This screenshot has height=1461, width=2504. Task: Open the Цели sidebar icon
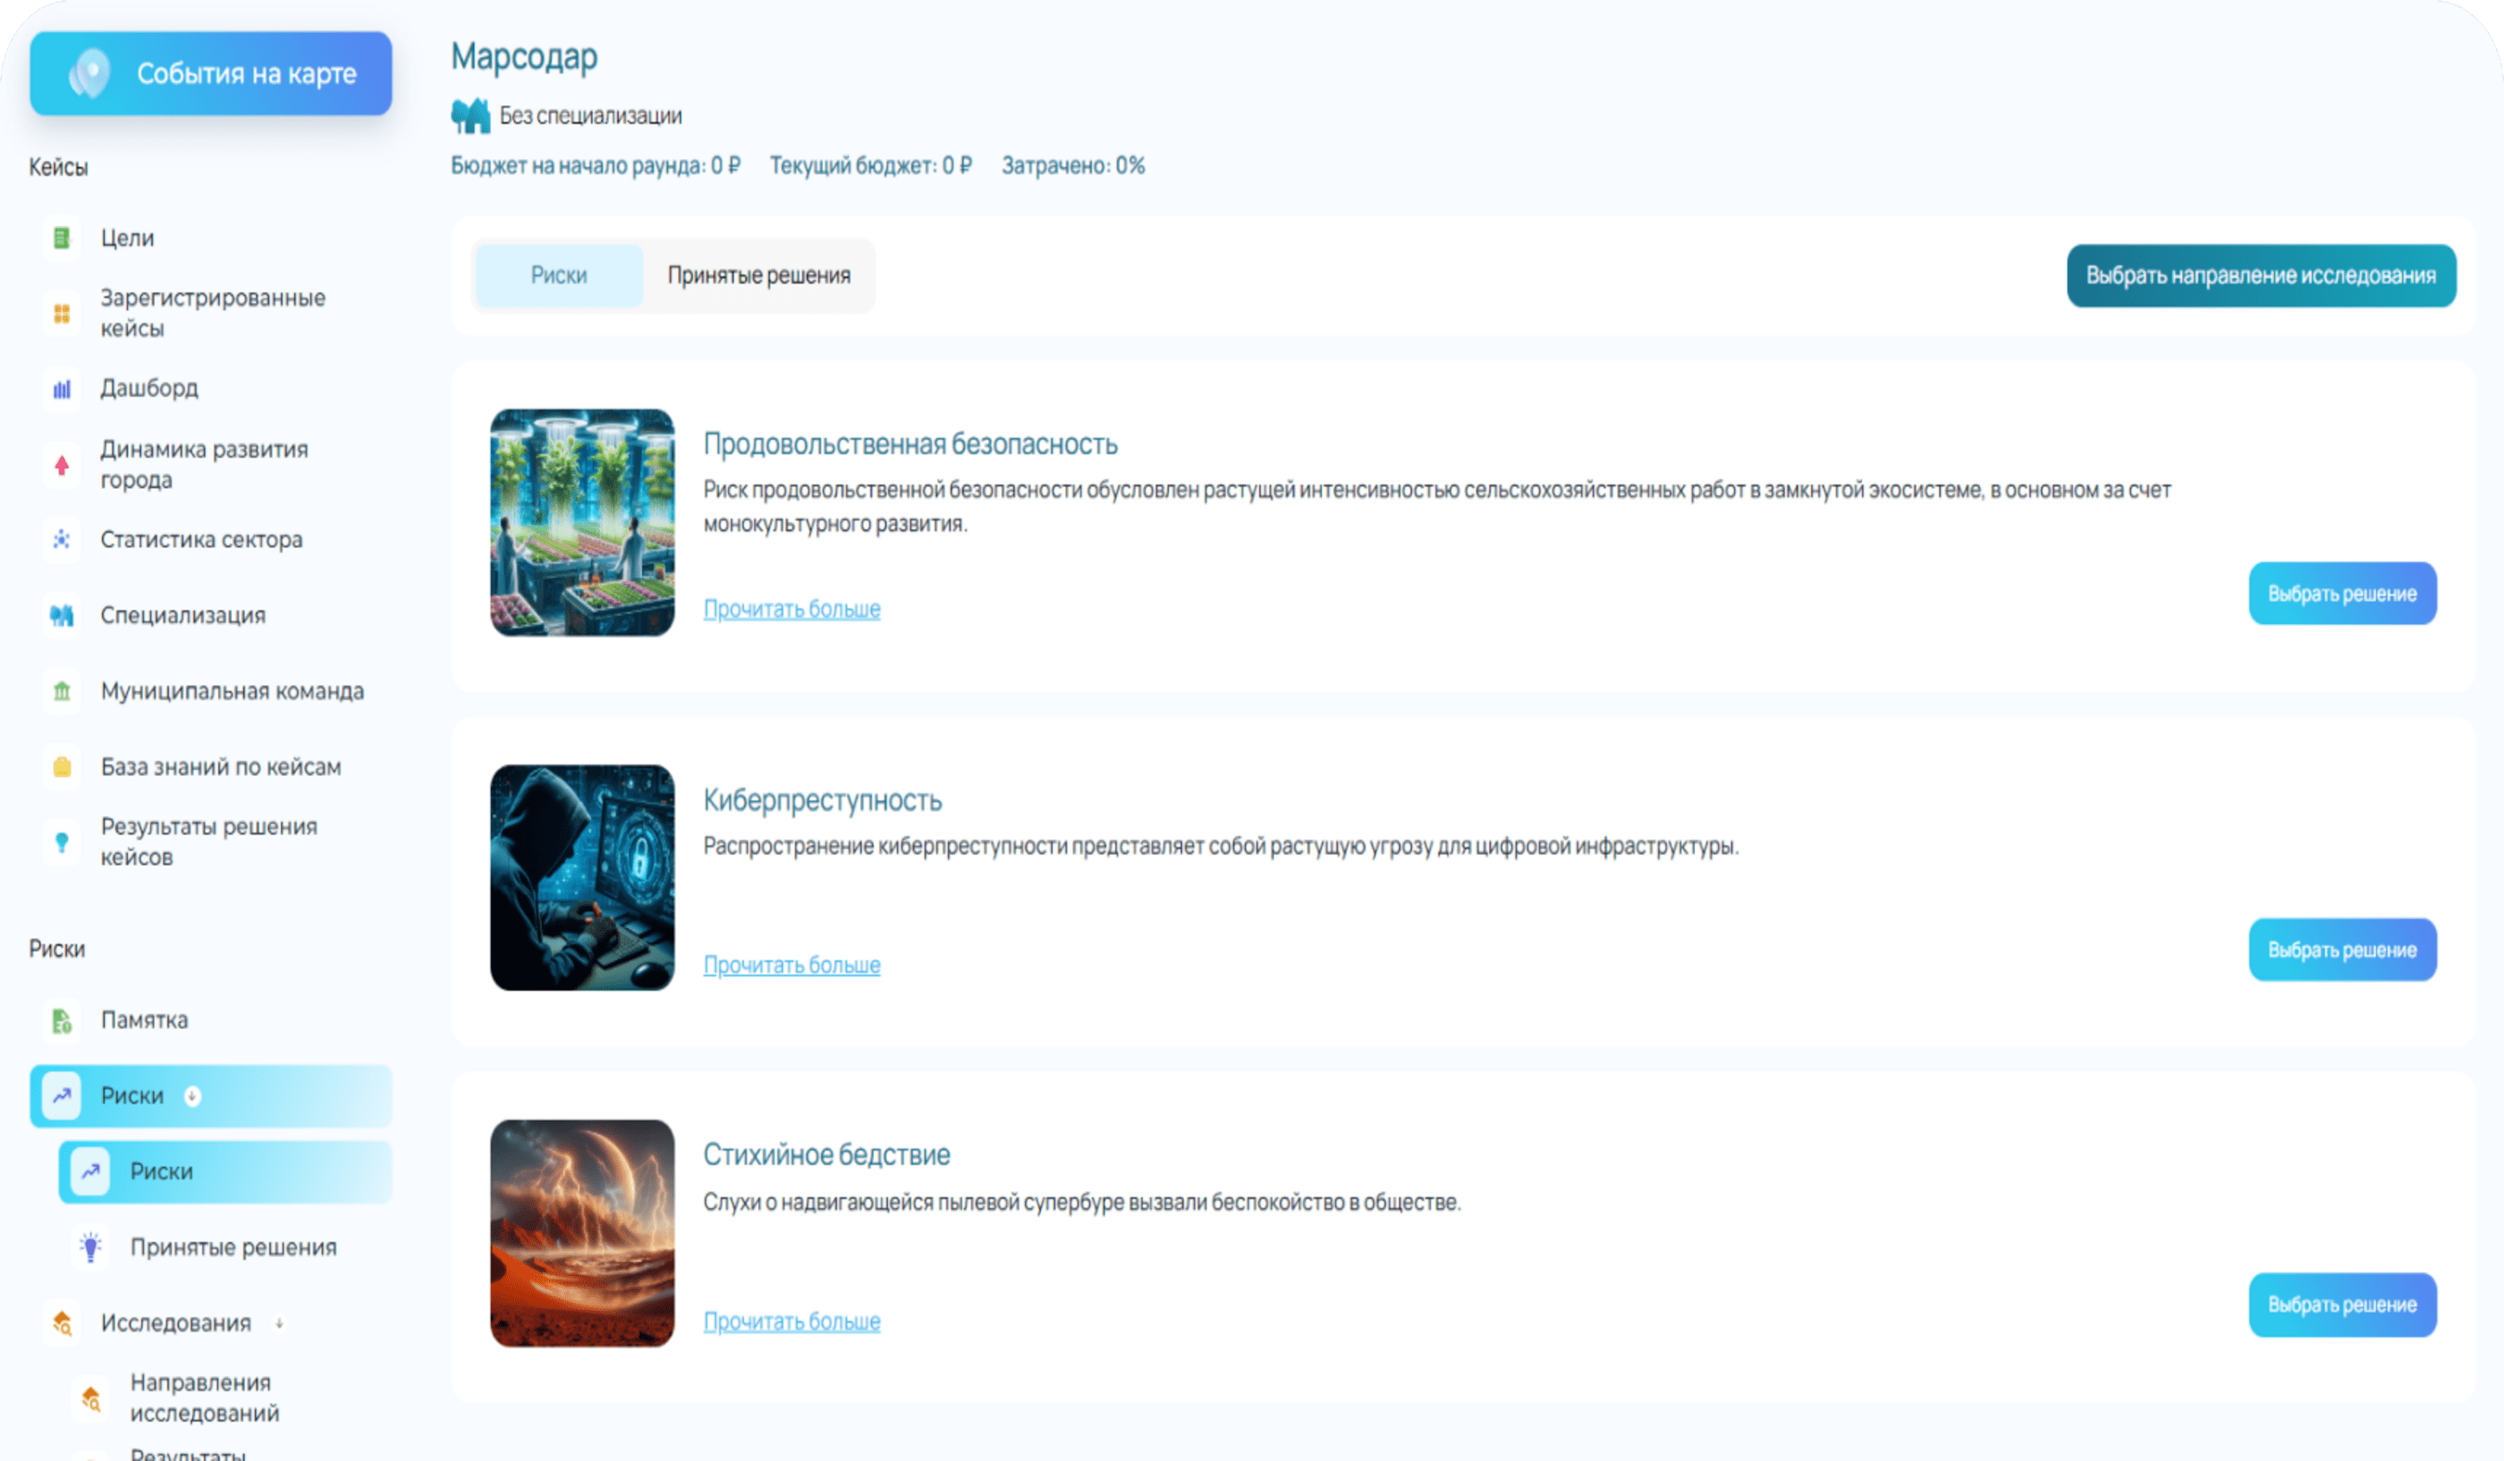click(62, 239)
